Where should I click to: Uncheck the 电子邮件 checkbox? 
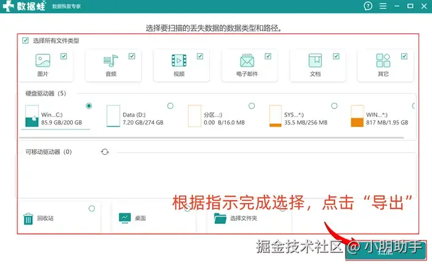pos(268,56)
